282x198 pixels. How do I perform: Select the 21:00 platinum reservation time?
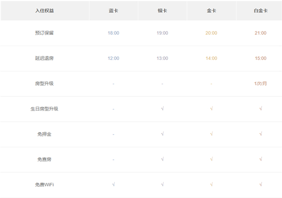pos(260,33)
